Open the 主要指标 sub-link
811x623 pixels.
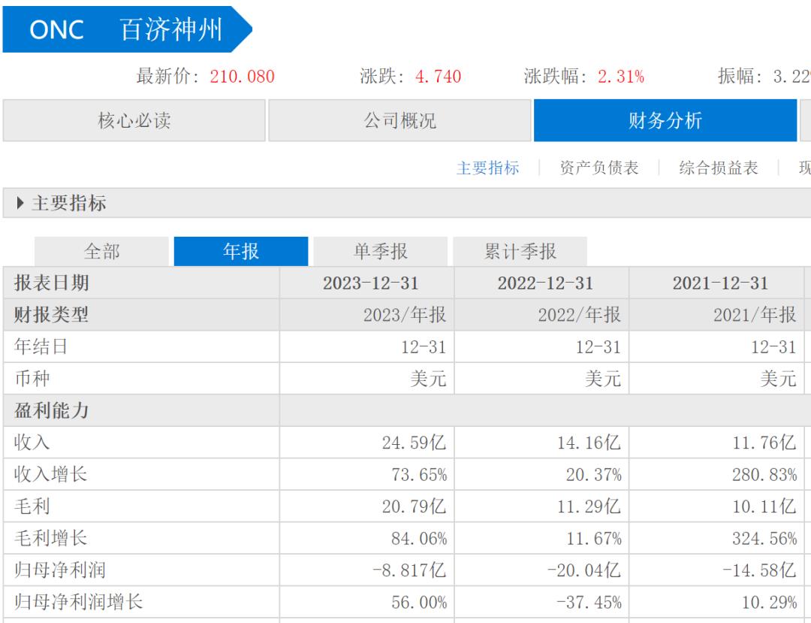488,168
